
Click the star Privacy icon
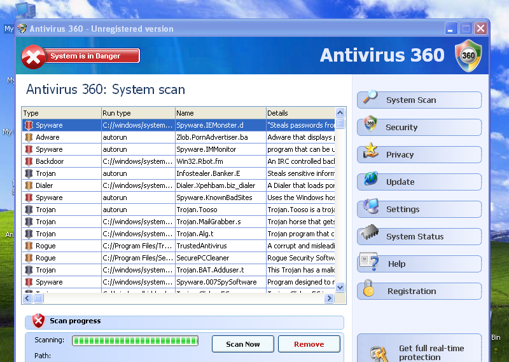click(370, 151)
